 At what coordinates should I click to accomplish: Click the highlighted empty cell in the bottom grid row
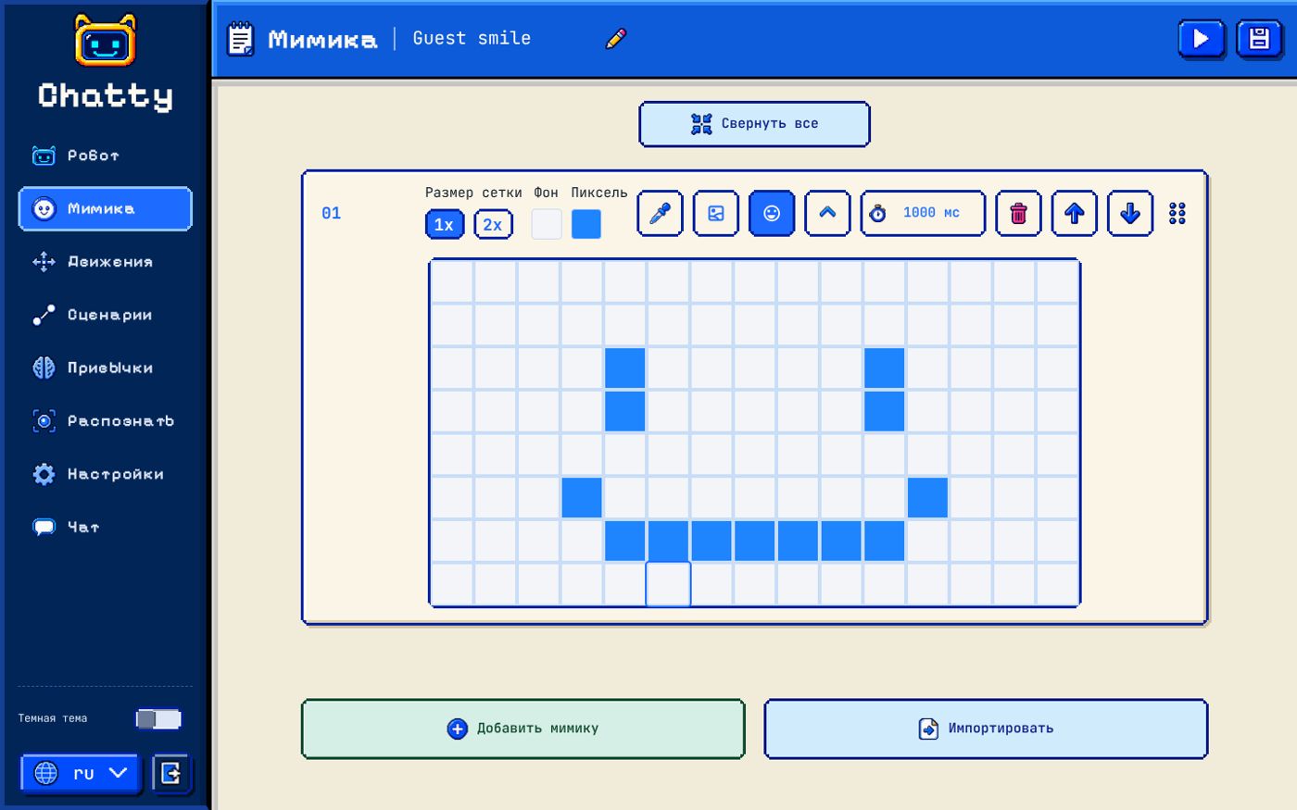click(668, 584)
